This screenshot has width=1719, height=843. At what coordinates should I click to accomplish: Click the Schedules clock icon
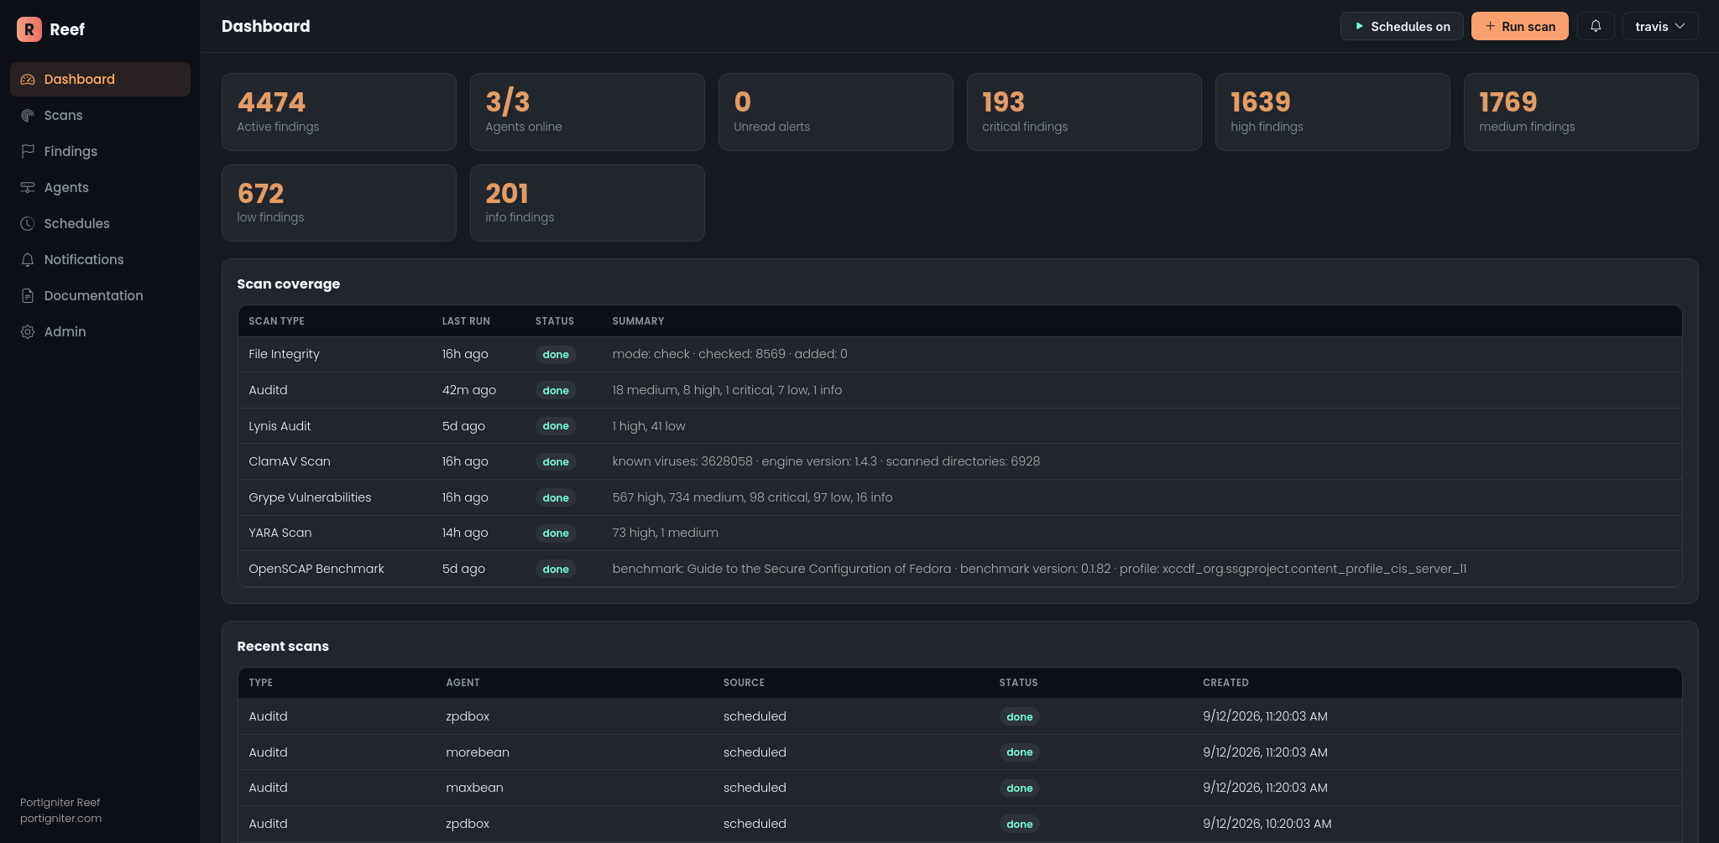tap(28, 224)
